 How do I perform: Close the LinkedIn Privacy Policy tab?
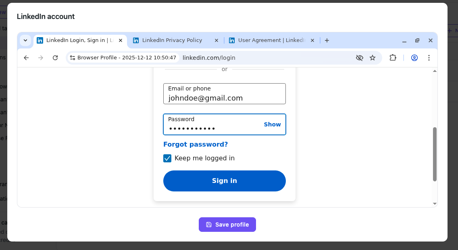[217, 40]
